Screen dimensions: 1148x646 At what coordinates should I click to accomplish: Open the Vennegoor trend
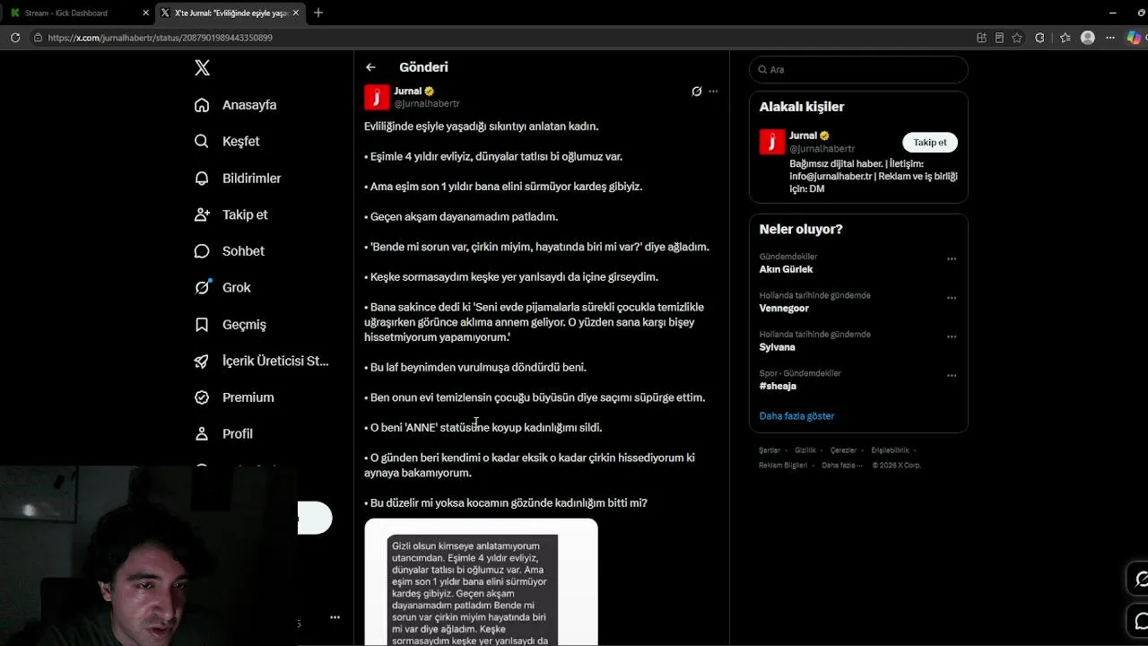coord(784,308)
